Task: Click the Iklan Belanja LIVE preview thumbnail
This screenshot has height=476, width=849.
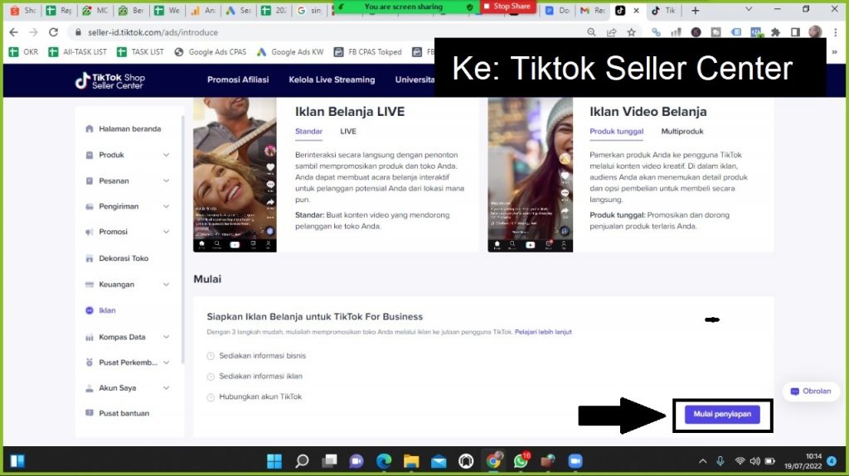Action: pyautogui.click(x=235, y=175)
